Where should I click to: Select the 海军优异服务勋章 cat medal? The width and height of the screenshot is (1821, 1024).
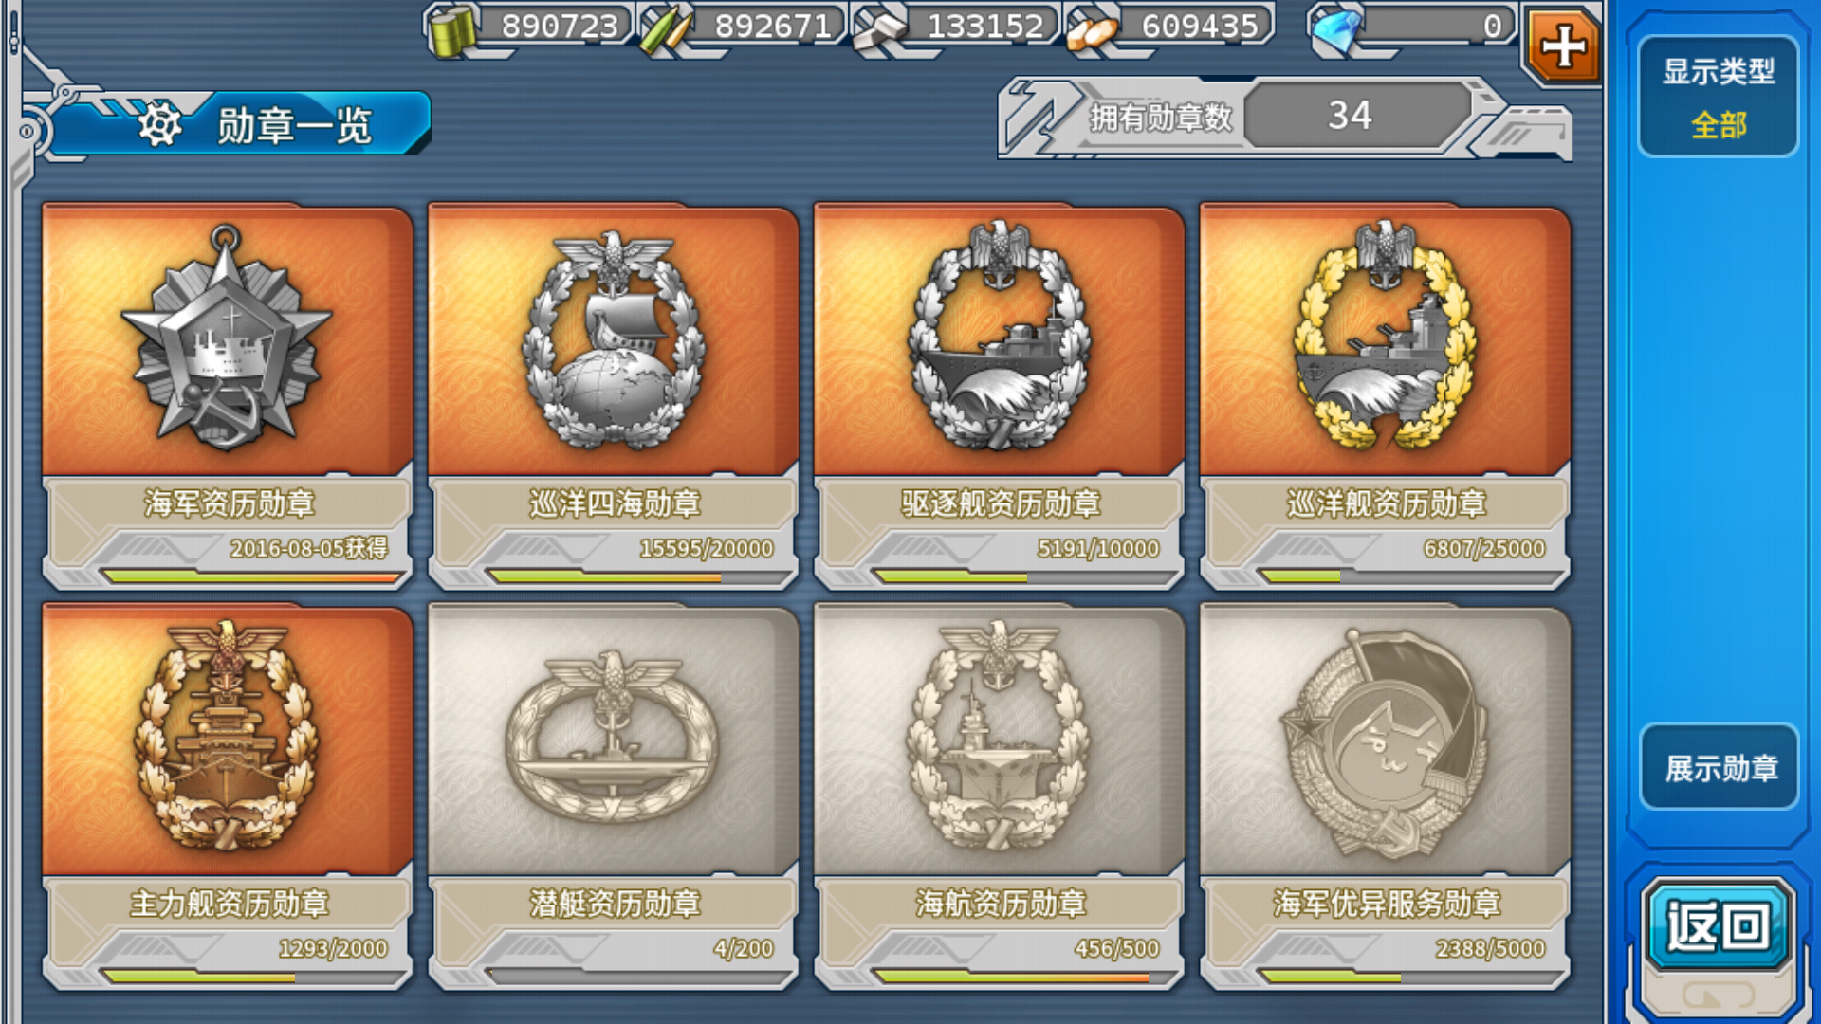click(x=1386, y=796)
